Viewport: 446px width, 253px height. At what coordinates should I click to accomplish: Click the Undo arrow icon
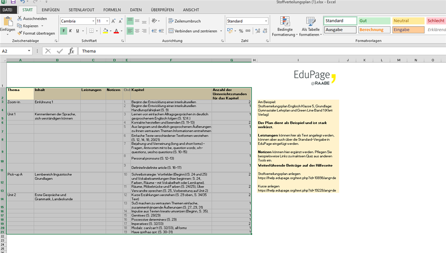coord(22,2)
